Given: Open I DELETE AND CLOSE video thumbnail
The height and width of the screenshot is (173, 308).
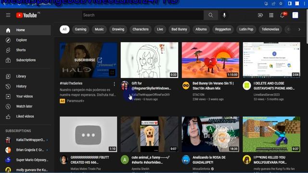Looking at the screenshot, I should tap(271, 60).
